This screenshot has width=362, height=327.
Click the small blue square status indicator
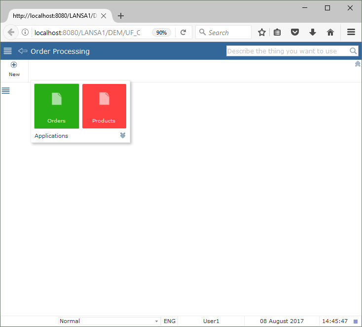[x=356, y=322]
